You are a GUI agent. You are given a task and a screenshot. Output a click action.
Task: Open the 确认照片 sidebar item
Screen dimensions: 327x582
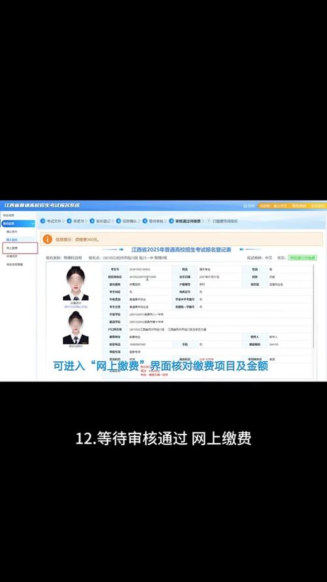point(12,231)
